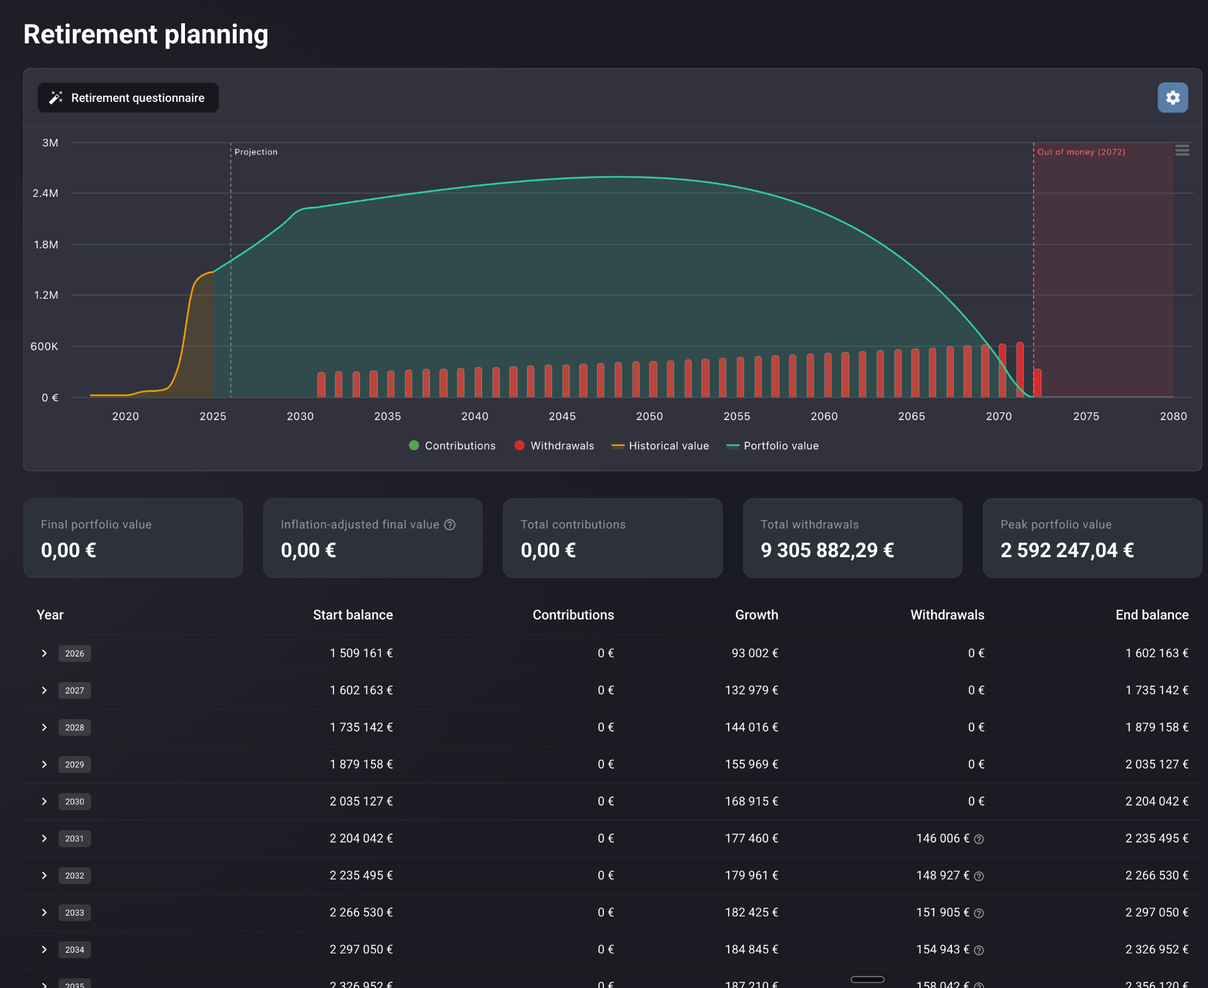
Task: Click the help icon beside 148 927 € withdrawal
Action: point(979,876)
